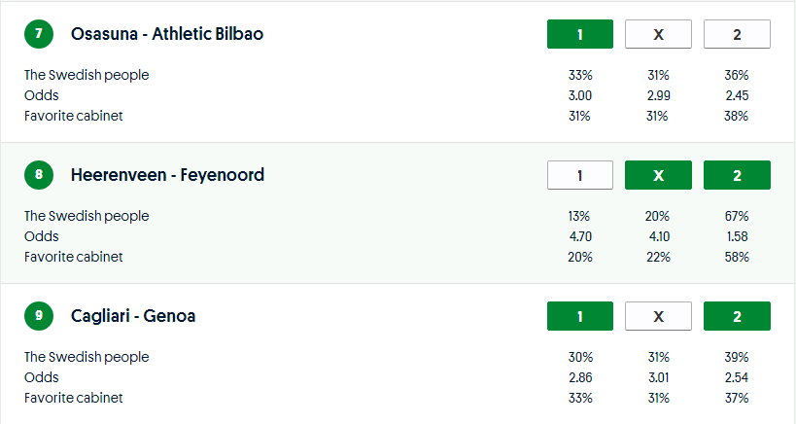Image resolution: width=796 pixels, height=424 pixels.
Task: Toggle home win (1) for Osasuna - Athletic Bilbao
Action: click(x=580, y=34)
